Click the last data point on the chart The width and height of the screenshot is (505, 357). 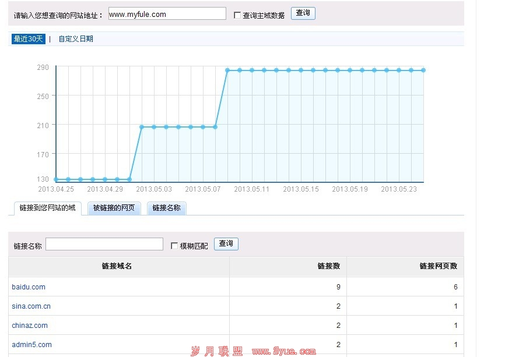point(423,70)
